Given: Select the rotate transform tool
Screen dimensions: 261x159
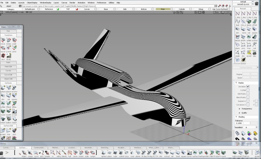Looking at the screenshot, I should [x=9, y=40].
